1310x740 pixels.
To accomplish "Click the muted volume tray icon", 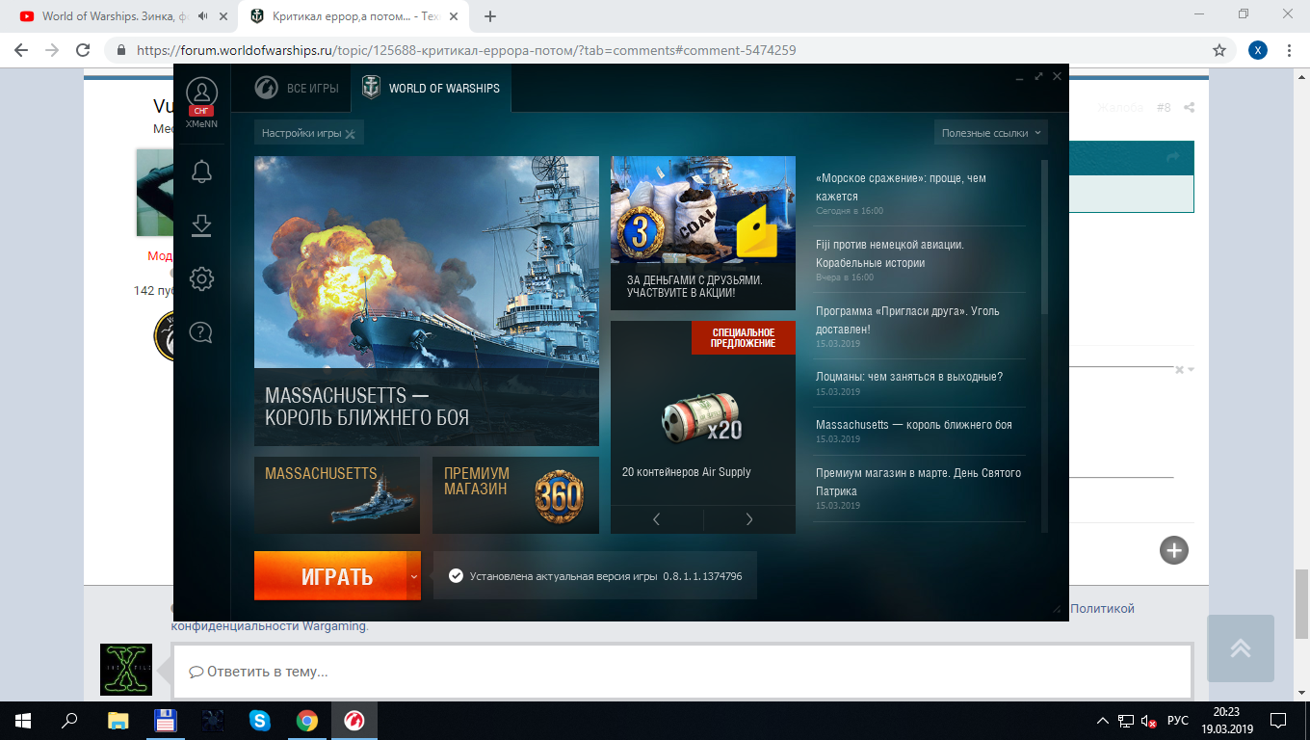I will 1149,721.
